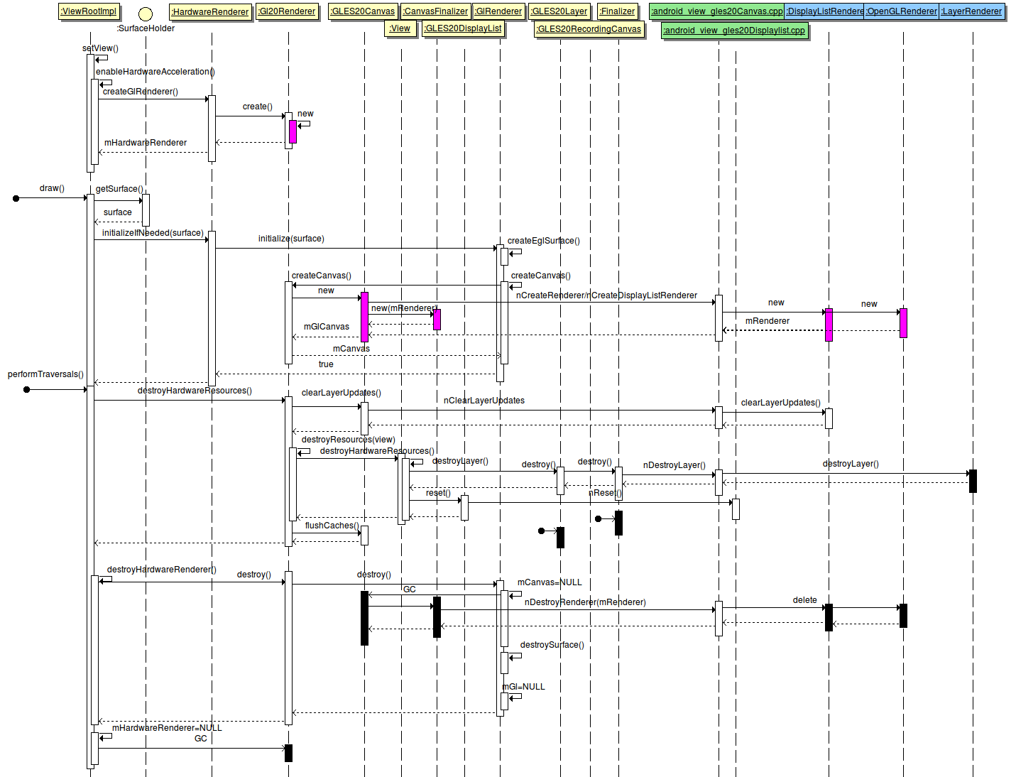This screenshot has height=777, width=1016.
Task: Click the initializeIfNeeded(surface) label
Action: click(x=153, y=233)
